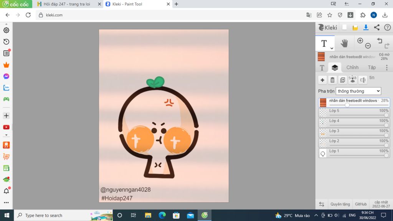Redo the action

pos(387,46)
